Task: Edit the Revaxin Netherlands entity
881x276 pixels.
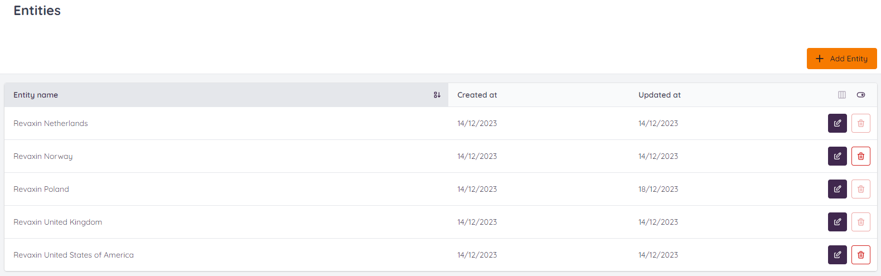Action: pos(837,123)
